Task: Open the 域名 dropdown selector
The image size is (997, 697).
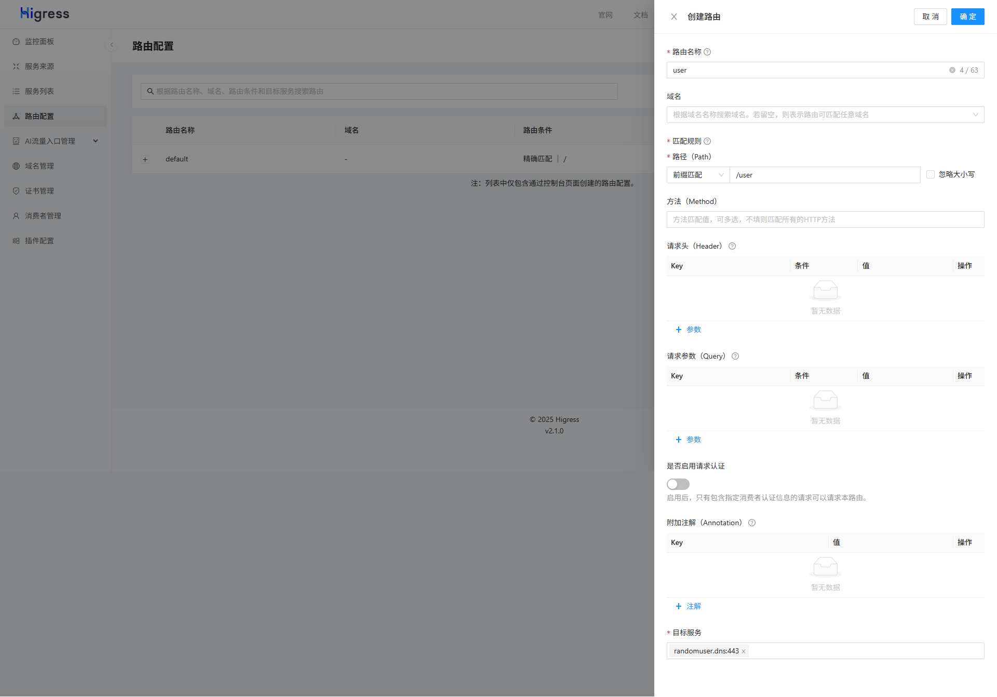Action: (x=825, y=115)
